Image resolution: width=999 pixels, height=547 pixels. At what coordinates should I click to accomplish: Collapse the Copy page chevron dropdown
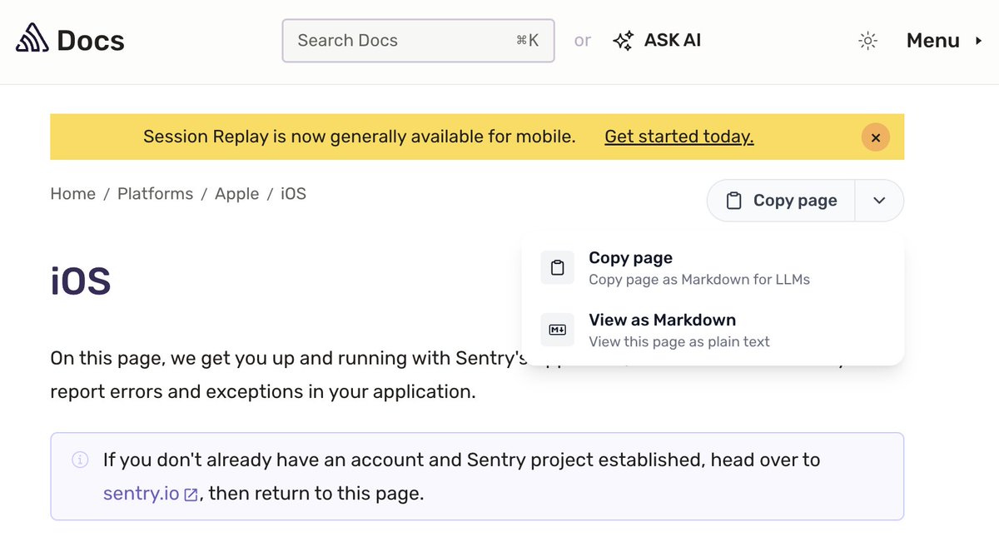point(879,201)
